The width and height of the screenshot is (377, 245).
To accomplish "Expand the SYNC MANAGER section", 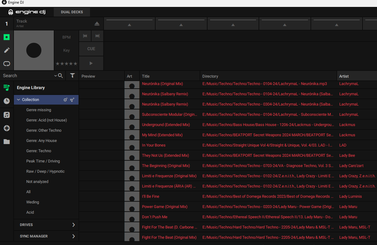I will pos(46,236).
